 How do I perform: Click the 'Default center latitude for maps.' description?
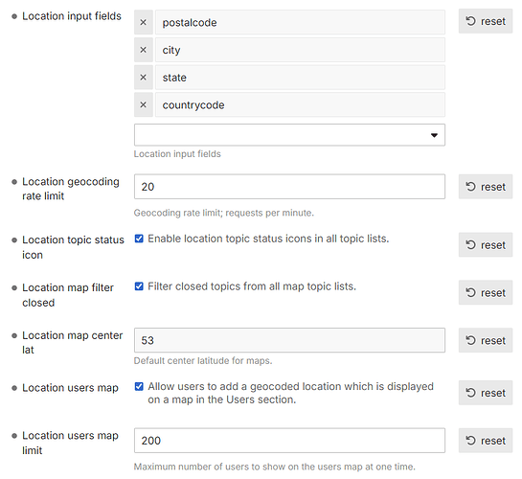203,360
